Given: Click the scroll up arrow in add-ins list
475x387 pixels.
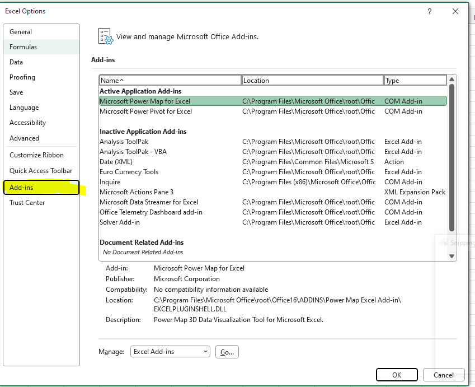Looking at the screenshot, I should [x=452, y=80].
